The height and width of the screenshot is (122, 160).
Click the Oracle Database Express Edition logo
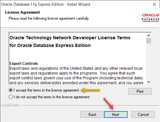pyautogui.click(x=151, y=18)
